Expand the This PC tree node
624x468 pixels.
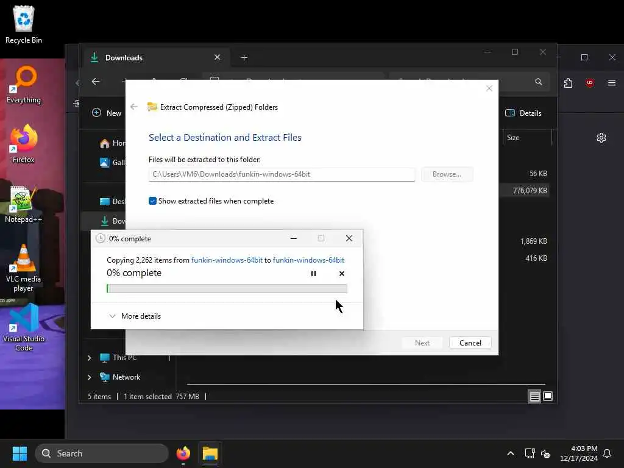89,358
